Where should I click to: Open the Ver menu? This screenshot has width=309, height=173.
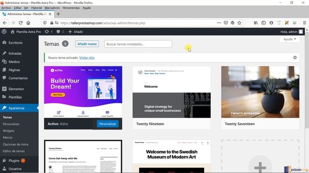26,8
